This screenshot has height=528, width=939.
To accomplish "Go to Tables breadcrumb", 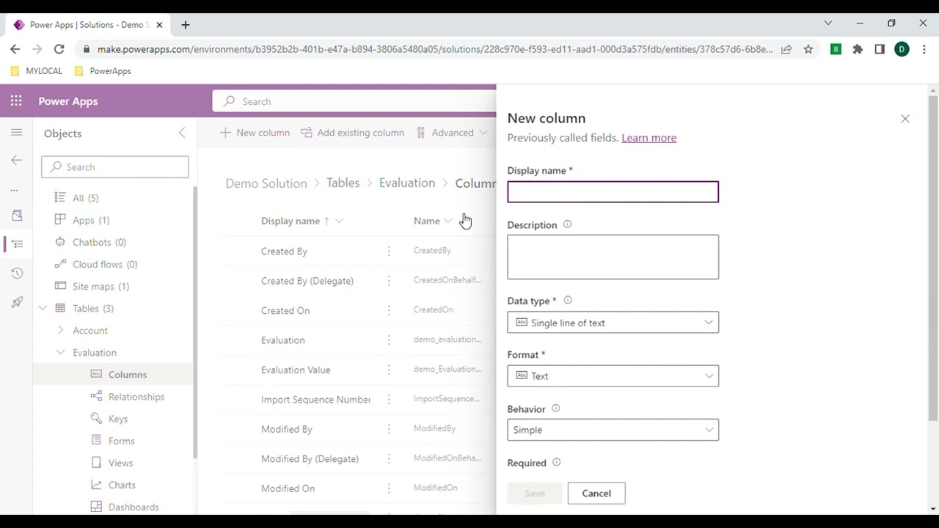I will [x=343, y=183].
